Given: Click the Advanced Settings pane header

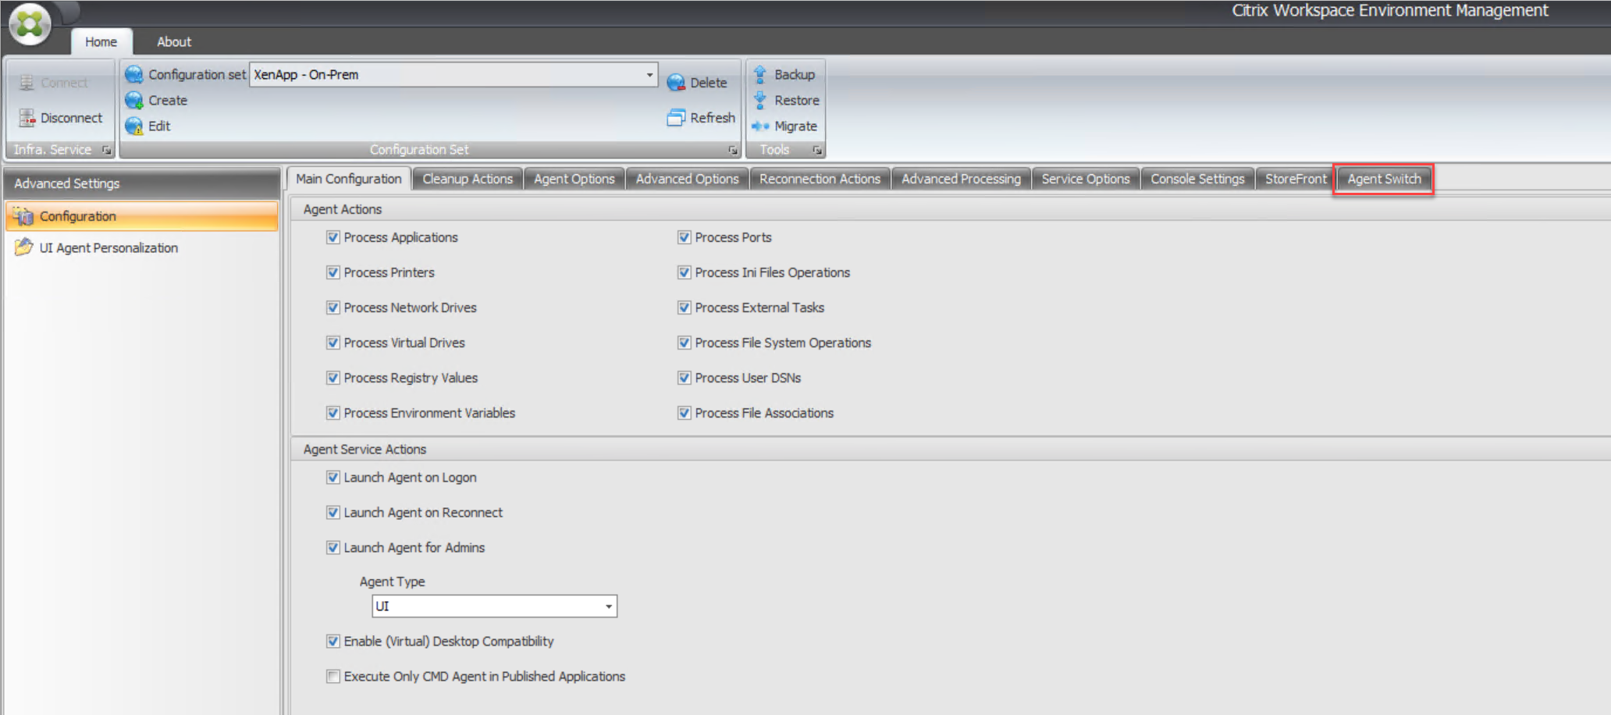Looking at the screenshot, I should pos(141,183).
